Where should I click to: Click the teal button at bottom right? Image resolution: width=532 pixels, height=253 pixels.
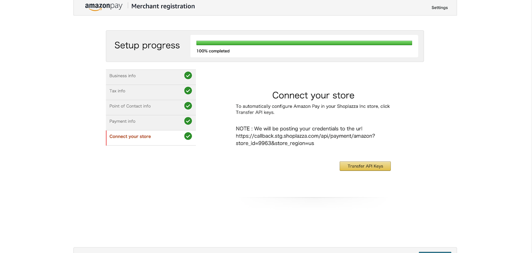(x=435, y=251)
